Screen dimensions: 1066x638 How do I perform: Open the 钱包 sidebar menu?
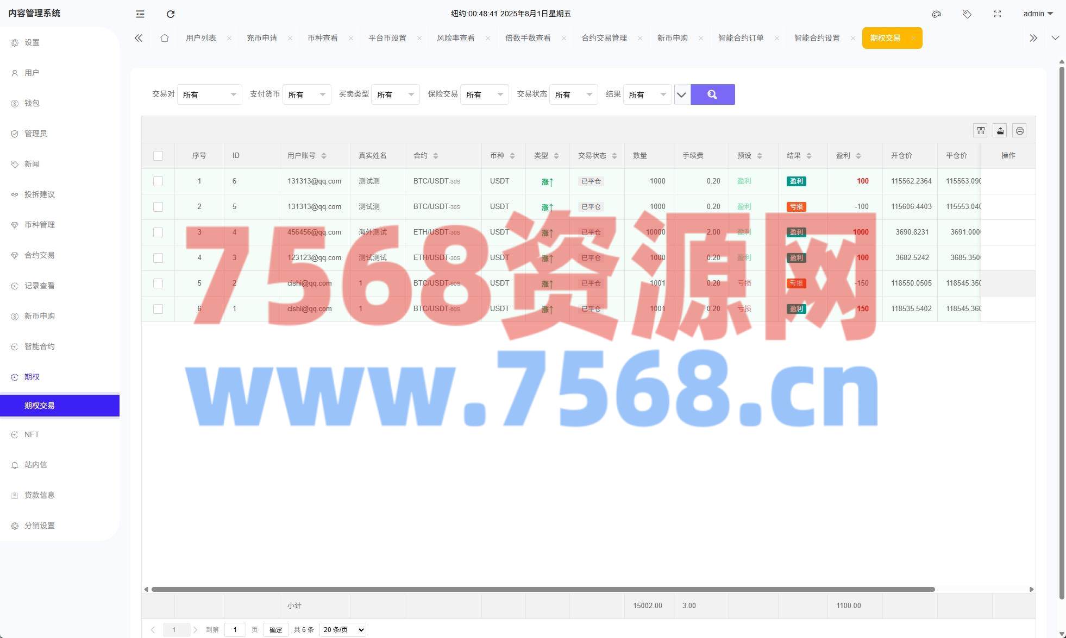click(32, 103)
